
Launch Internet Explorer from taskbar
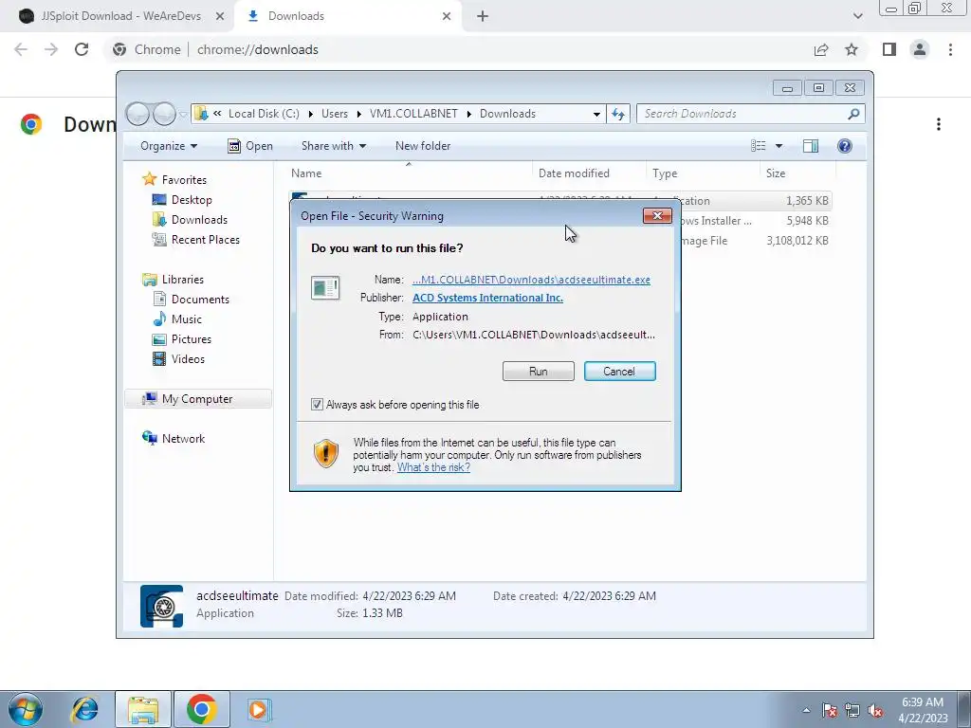coord(84,709)
